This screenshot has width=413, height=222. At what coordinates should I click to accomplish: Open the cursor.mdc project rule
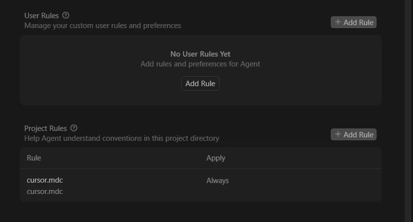45,180
